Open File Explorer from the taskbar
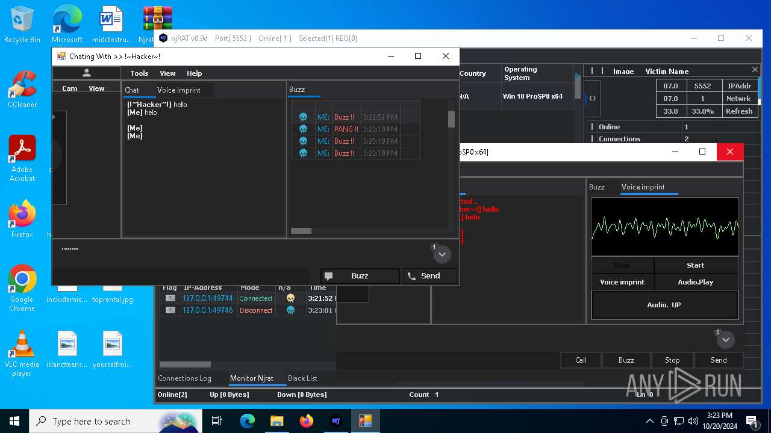The image size is (771, 433). [x=276, y=421]
